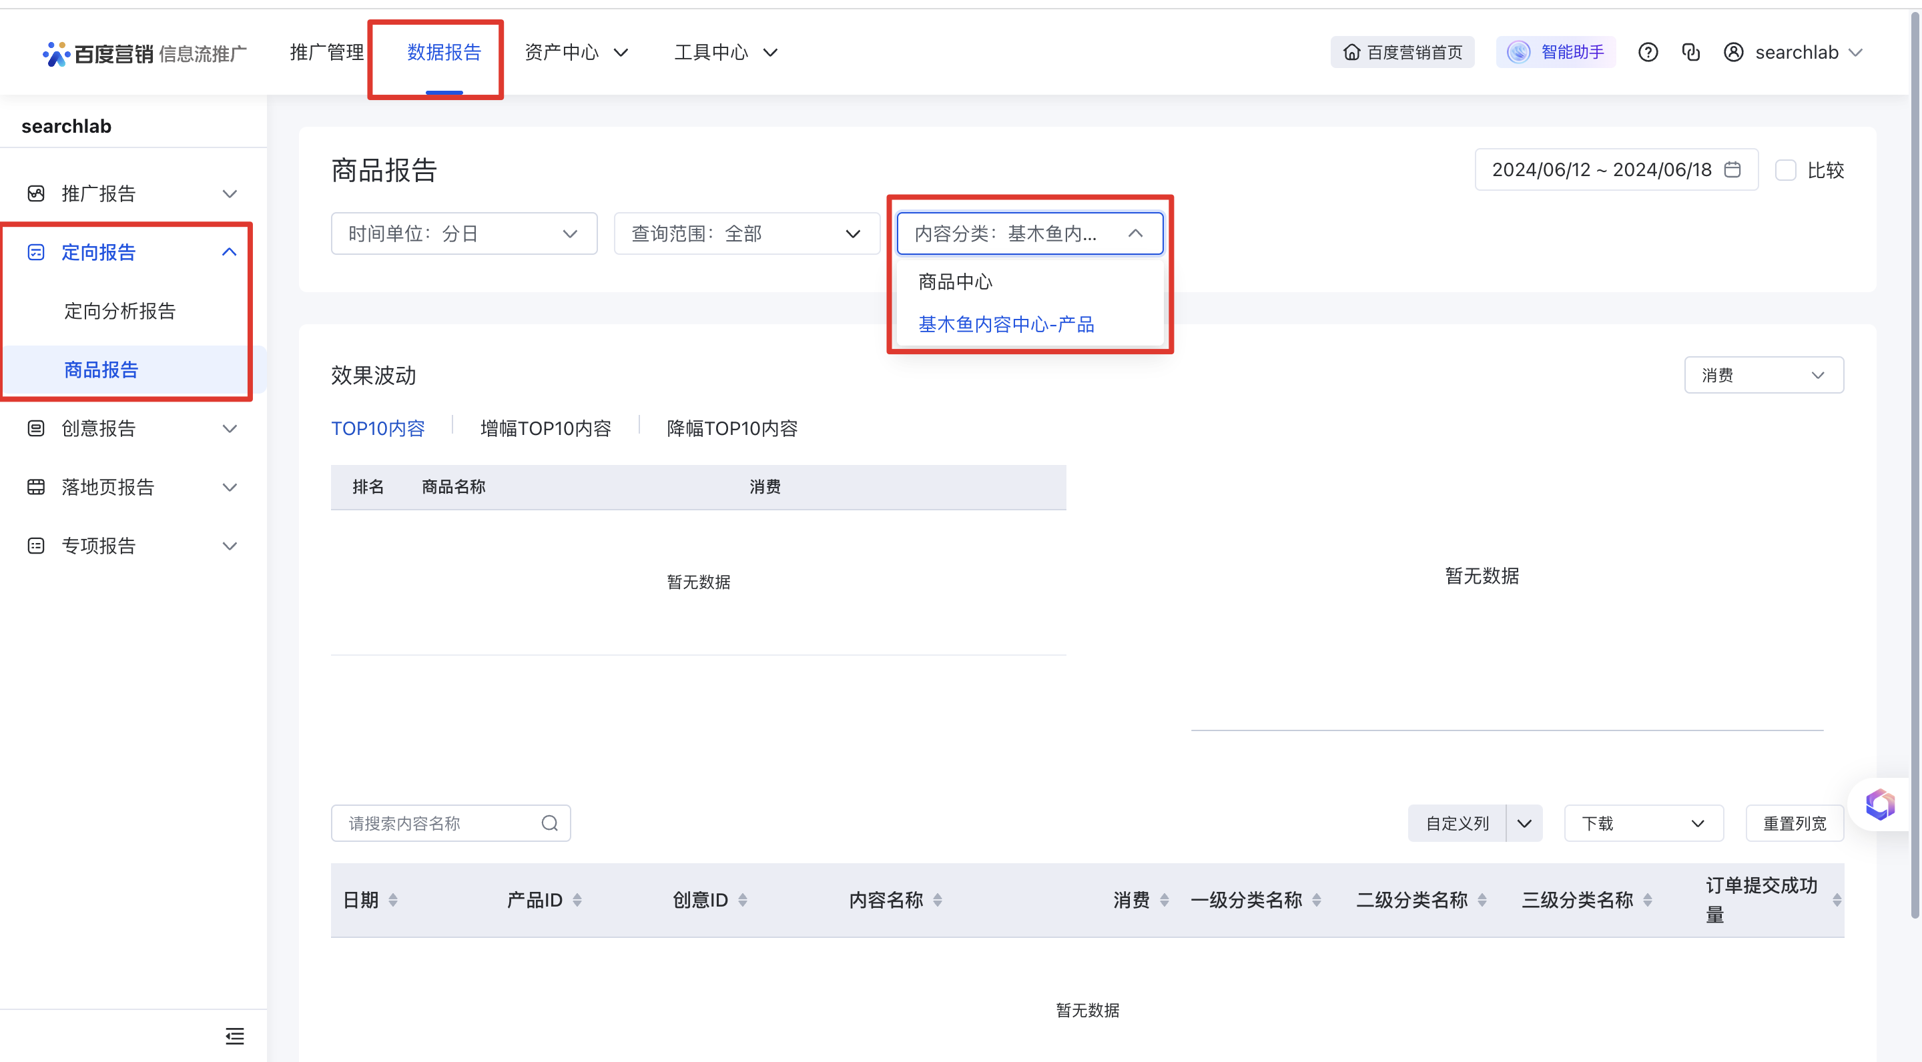The image size is (1922, 1062).
Task: Enable the 比较 checkbox
Action: coord(1785,169)
